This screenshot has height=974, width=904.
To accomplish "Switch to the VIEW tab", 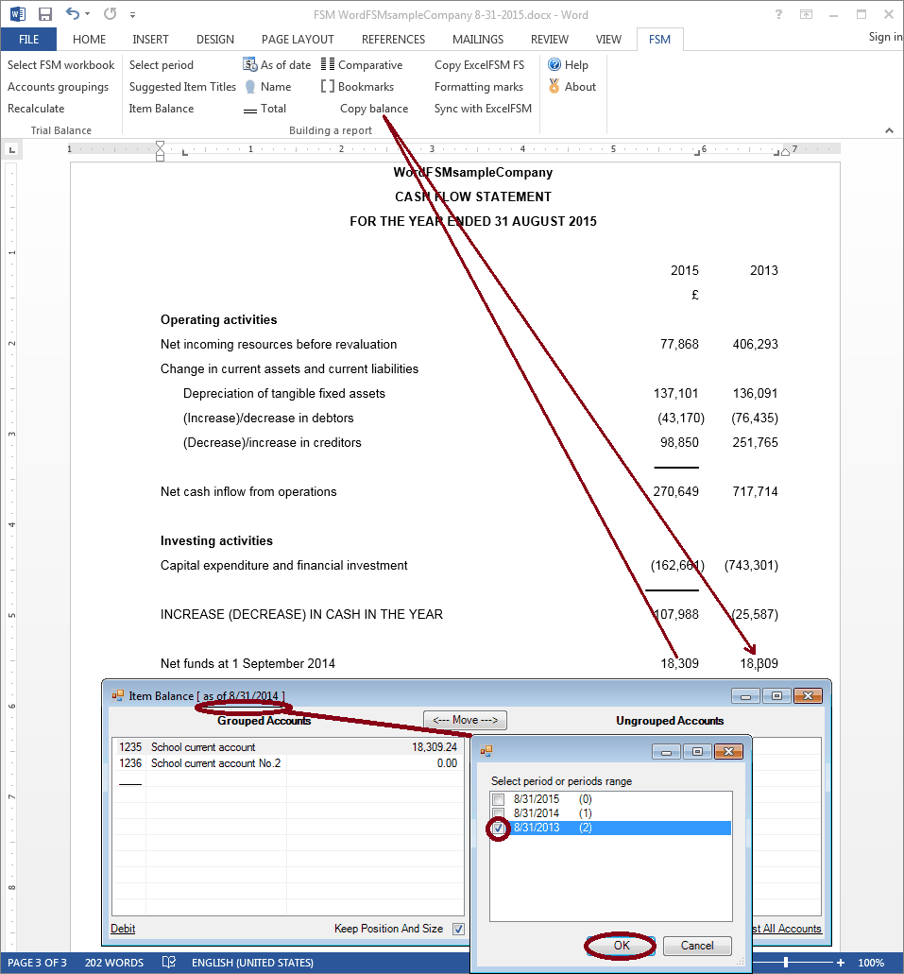I will click(608, 39).
